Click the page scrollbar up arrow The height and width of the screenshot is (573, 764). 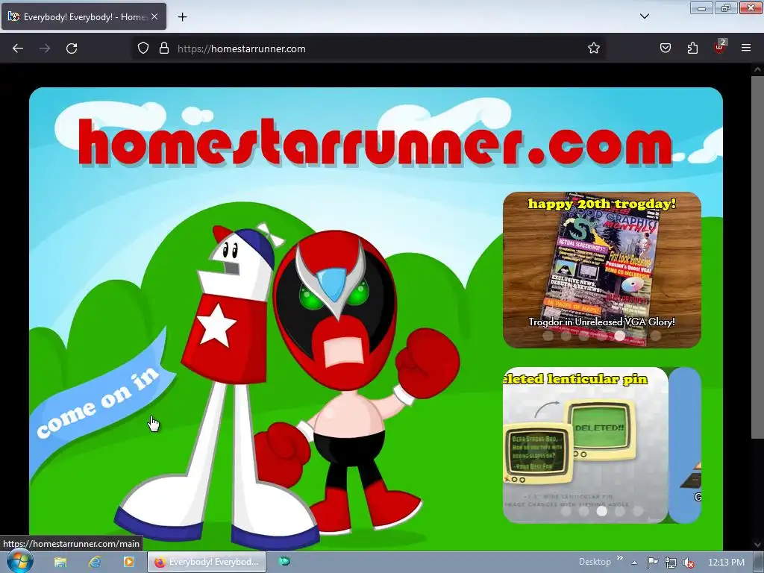click(x=758, y=69)
